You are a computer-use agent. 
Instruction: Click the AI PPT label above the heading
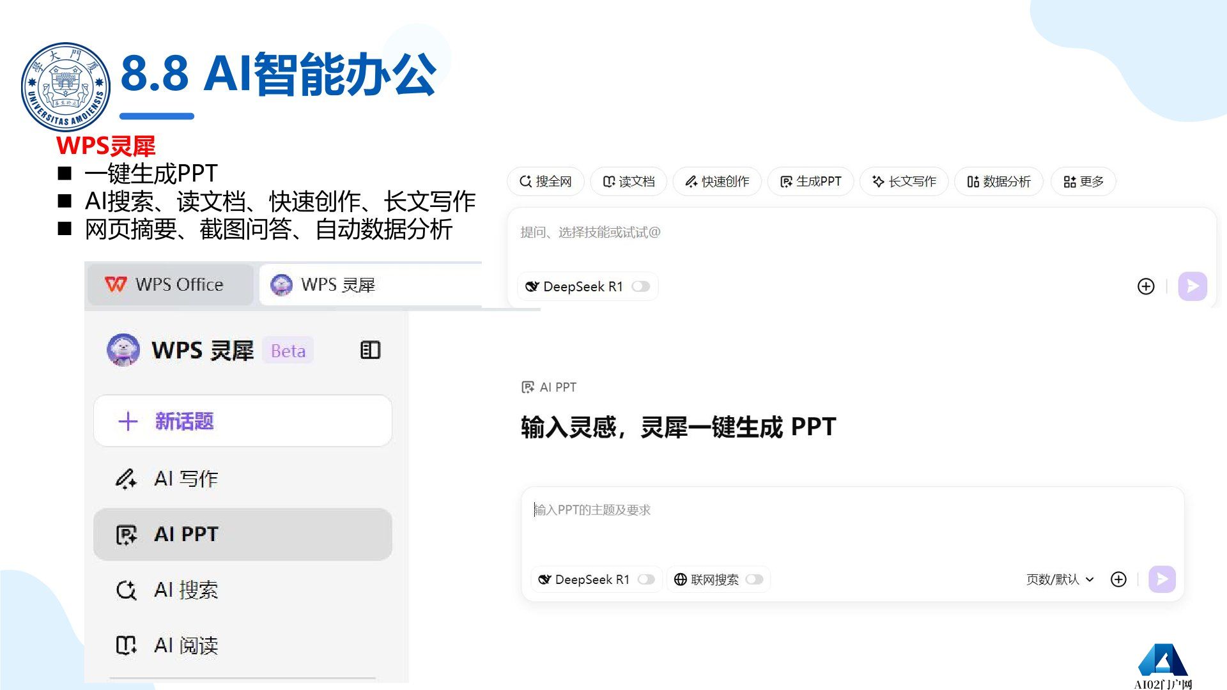(x=557, y=387)
